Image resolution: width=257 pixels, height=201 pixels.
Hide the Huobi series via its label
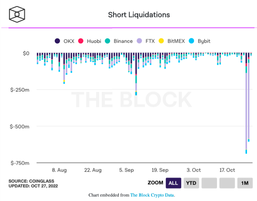[x=94, y=41]
